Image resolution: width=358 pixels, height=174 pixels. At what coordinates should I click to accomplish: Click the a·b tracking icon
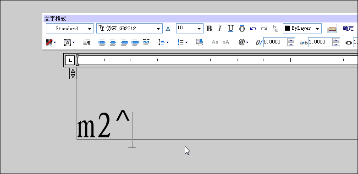click(303, 43)
